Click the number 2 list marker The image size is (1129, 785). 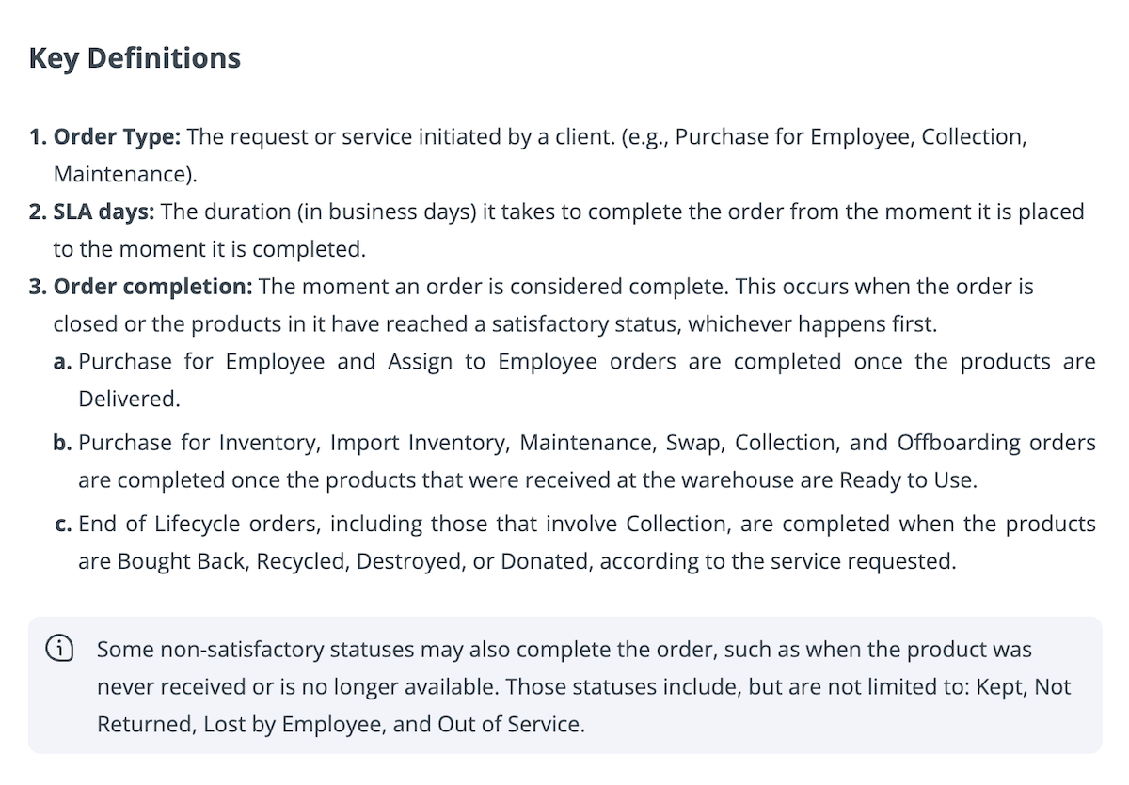pos(37,212)
